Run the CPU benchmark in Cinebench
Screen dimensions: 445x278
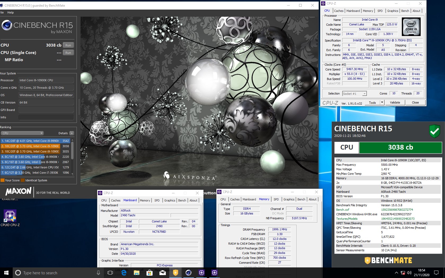(x=68, y=45)
